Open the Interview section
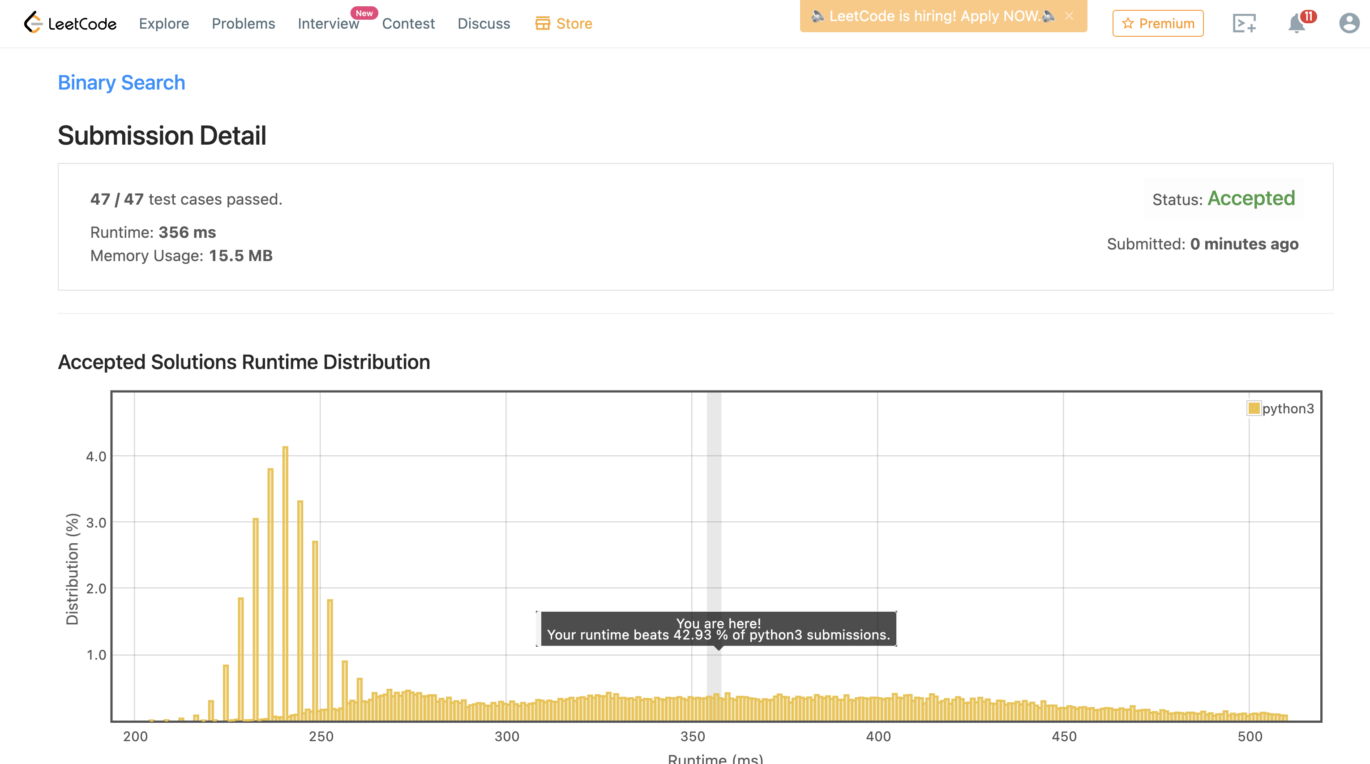Image resolution: width=1370 pixels, height=764 pixels. pyautogui.click(x=328, y=23)
